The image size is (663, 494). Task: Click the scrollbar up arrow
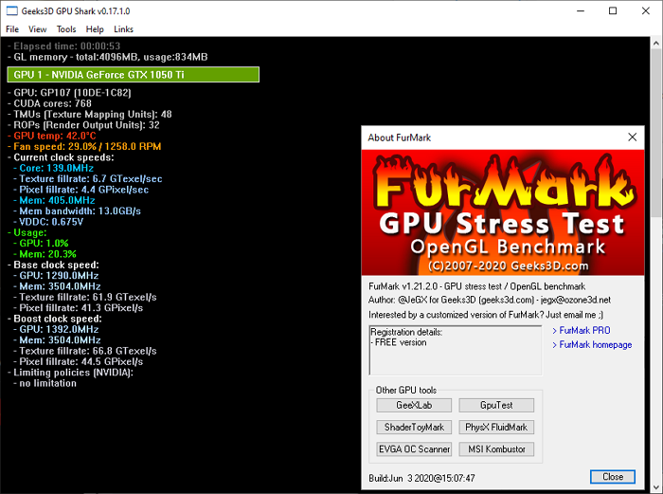[x=656, y=43]
